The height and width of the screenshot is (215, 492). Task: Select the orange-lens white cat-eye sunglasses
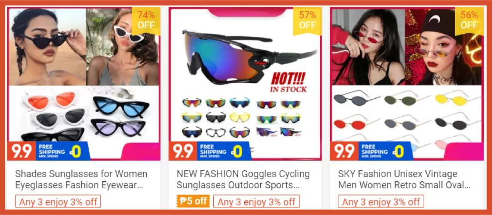point(50,100)
